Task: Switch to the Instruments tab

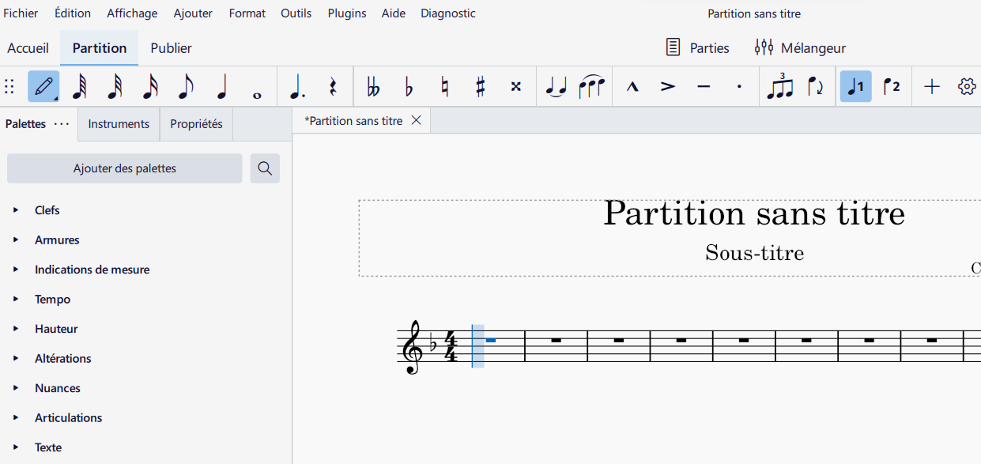Action: (x=119, y=124)
